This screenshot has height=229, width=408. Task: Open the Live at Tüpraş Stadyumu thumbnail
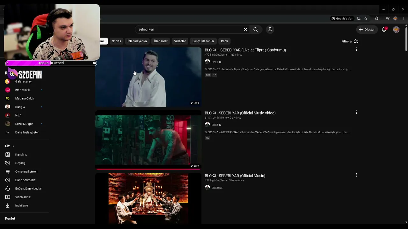pos(148,77)
